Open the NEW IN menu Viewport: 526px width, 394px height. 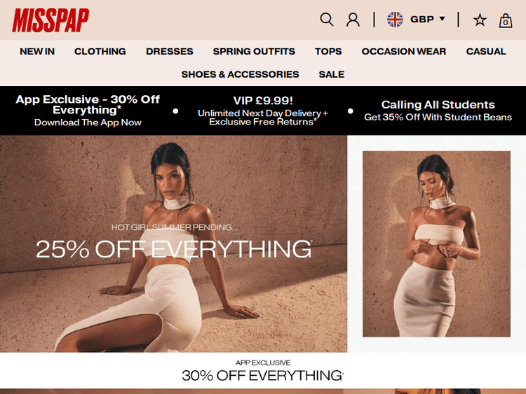point(37,51)
